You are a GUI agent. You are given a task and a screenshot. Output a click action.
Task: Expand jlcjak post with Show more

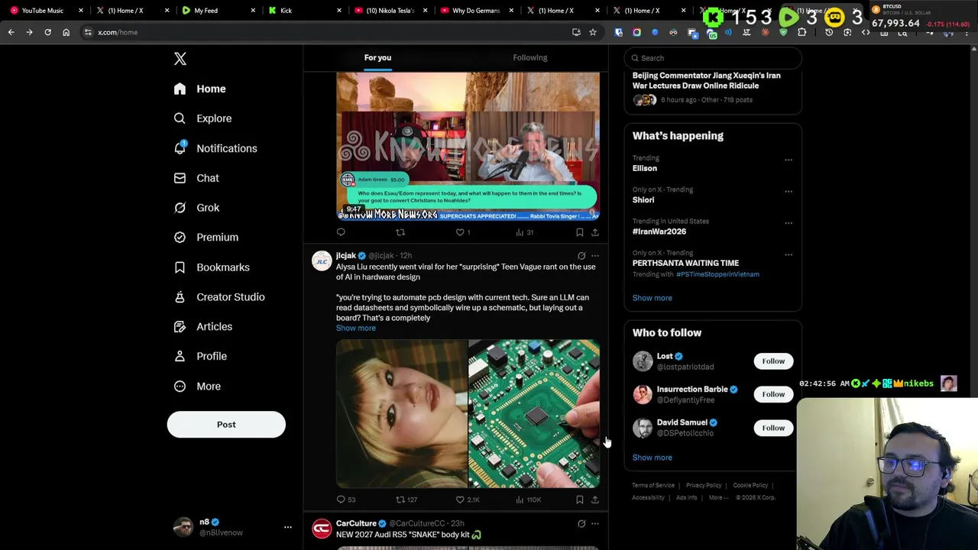356,328
